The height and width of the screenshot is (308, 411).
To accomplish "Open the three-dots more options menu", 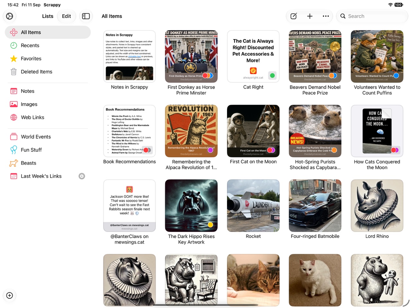I will [326, 16].
